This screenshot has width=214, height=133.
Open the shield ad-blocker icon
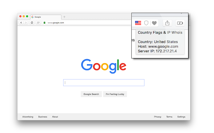click(146, 23)
